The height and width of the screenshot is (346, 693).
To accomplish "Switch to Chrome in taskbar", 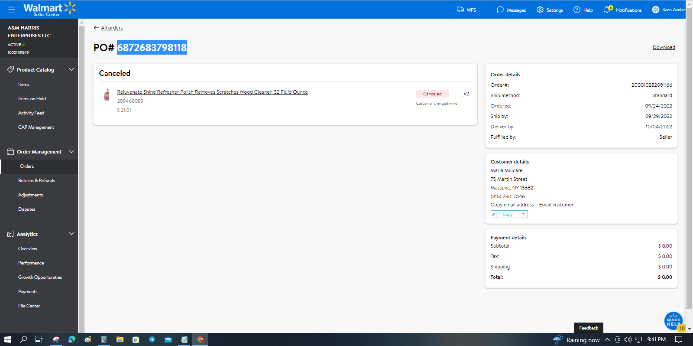I will 200,339.
